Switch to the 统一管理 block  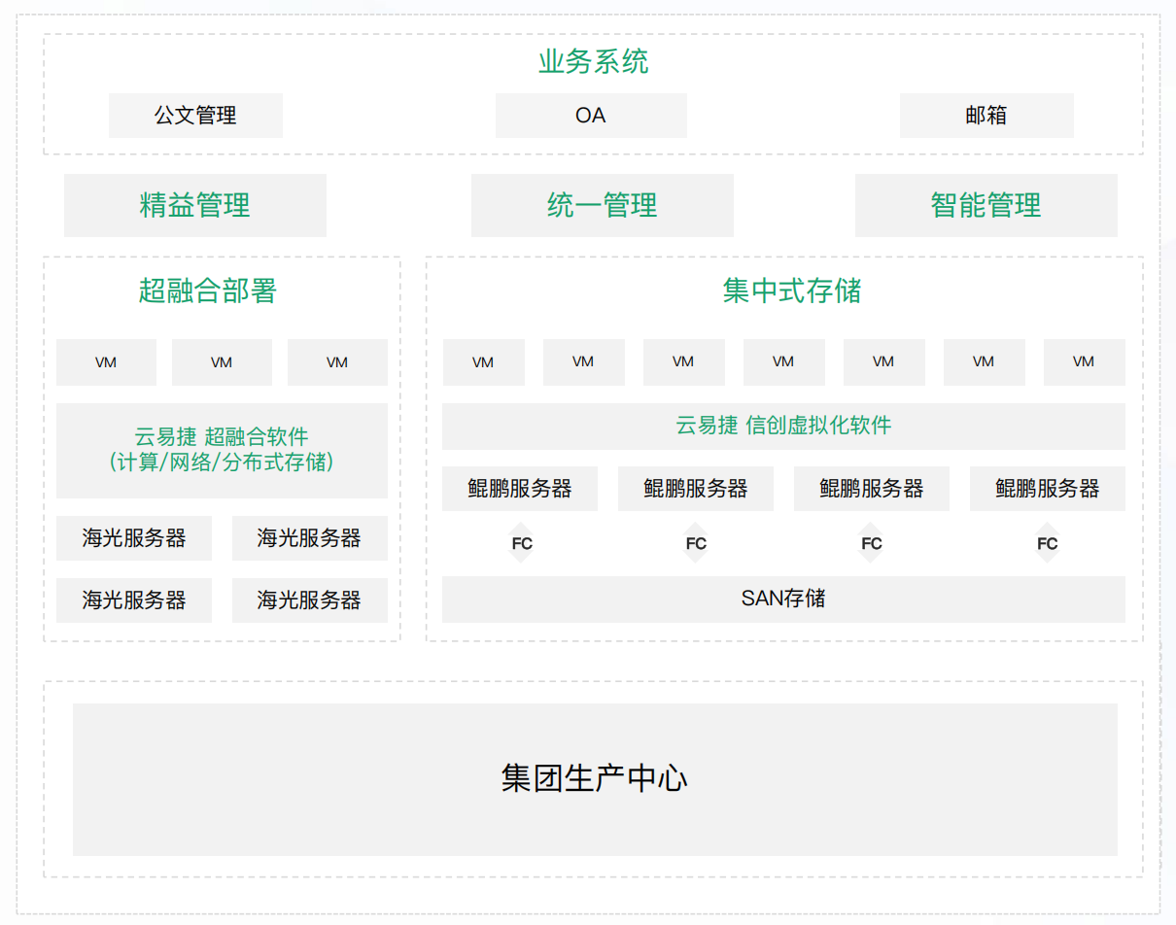[602, 205]
